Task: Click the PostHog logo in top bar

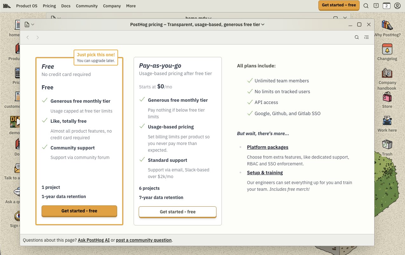Action: click(x=7, y=6)
